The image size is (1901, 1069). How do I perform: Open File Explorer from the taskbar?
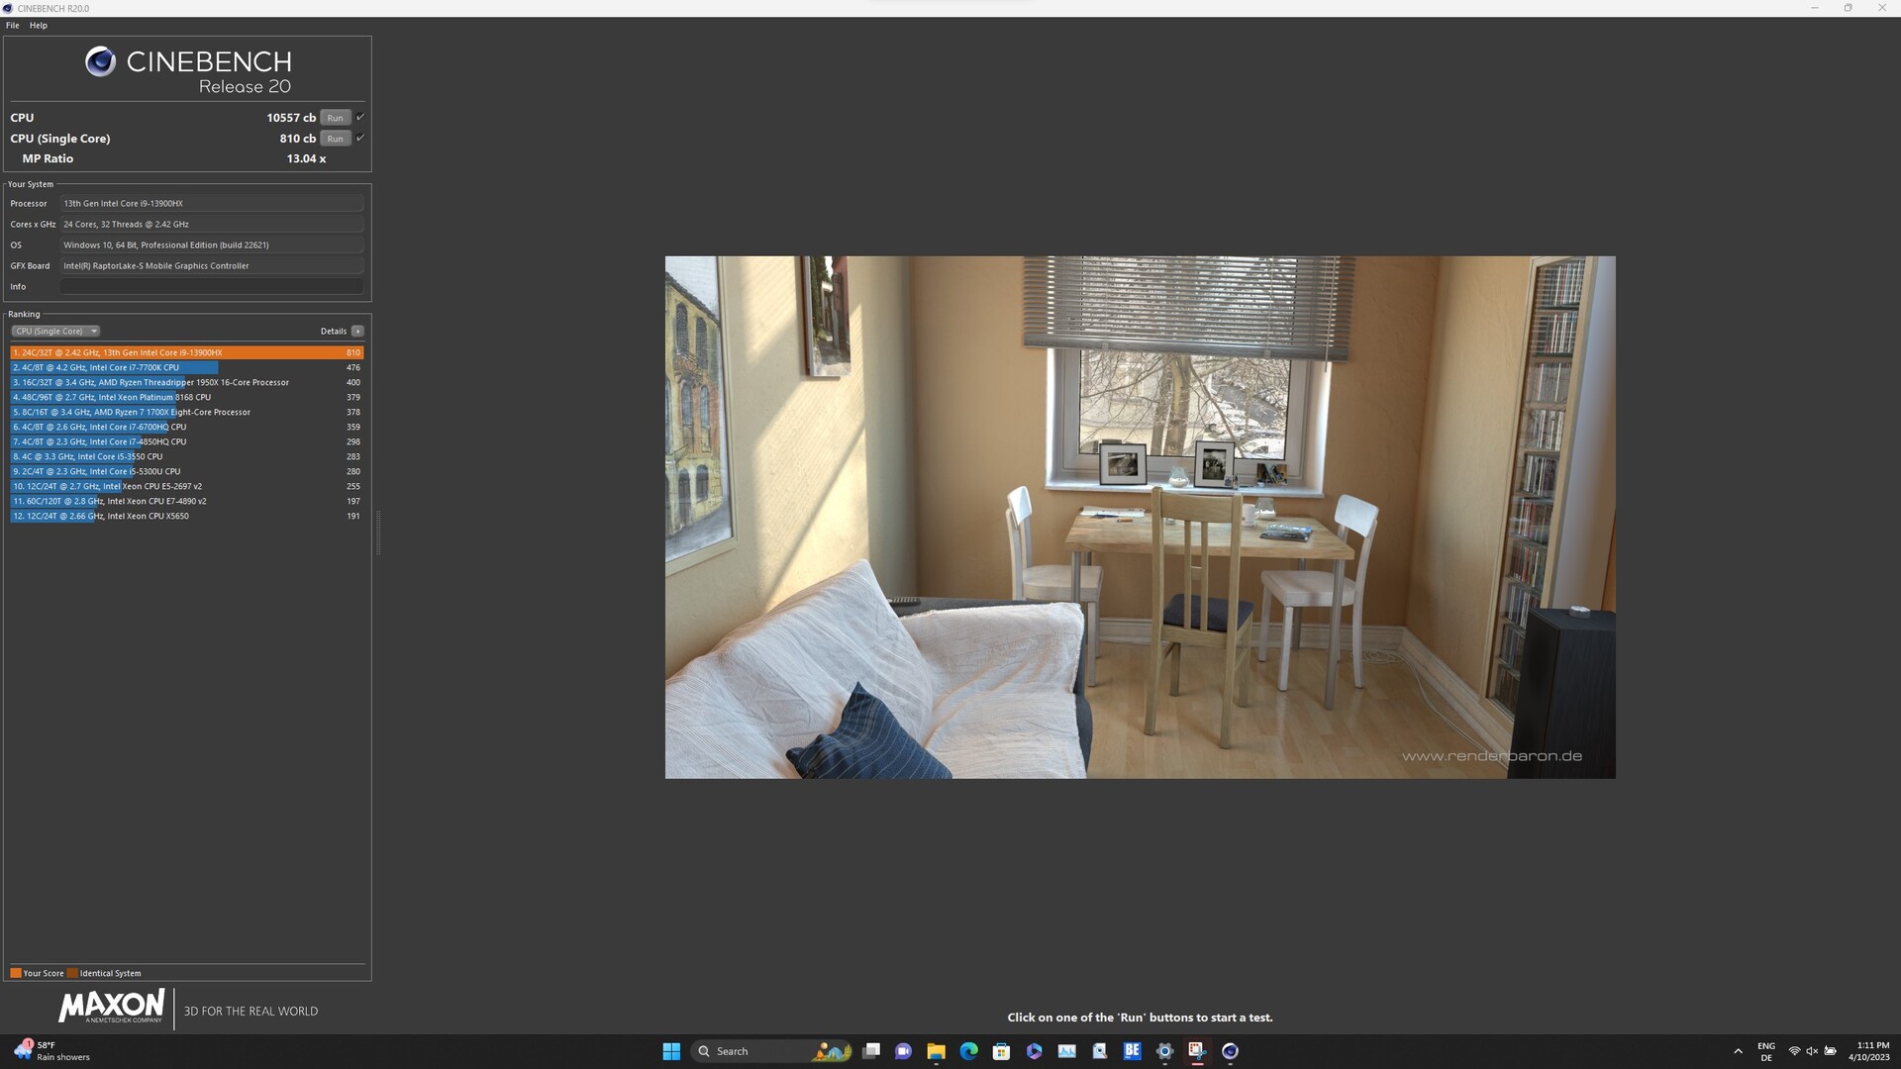coord(936,1051)
